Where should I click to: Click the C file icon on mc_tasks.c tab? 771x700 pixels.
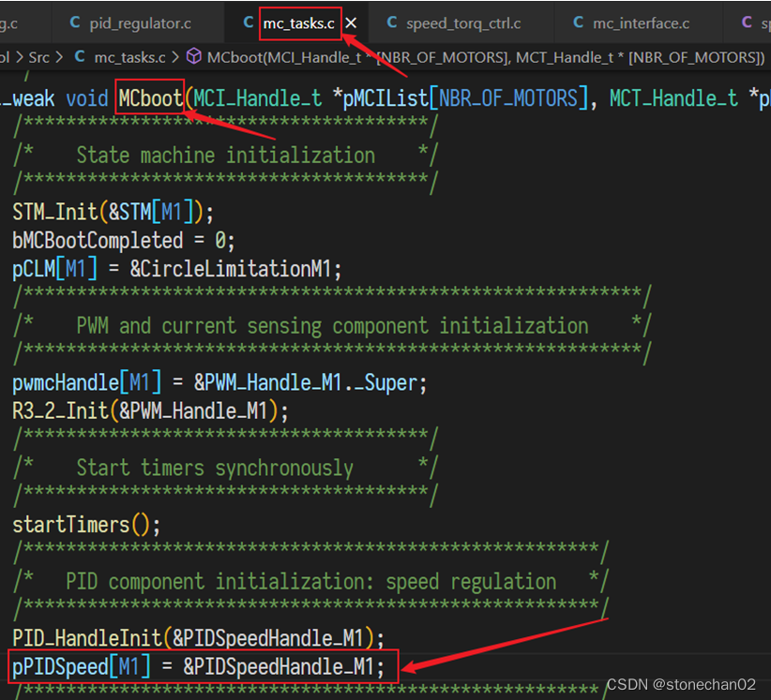pos(249,22)
